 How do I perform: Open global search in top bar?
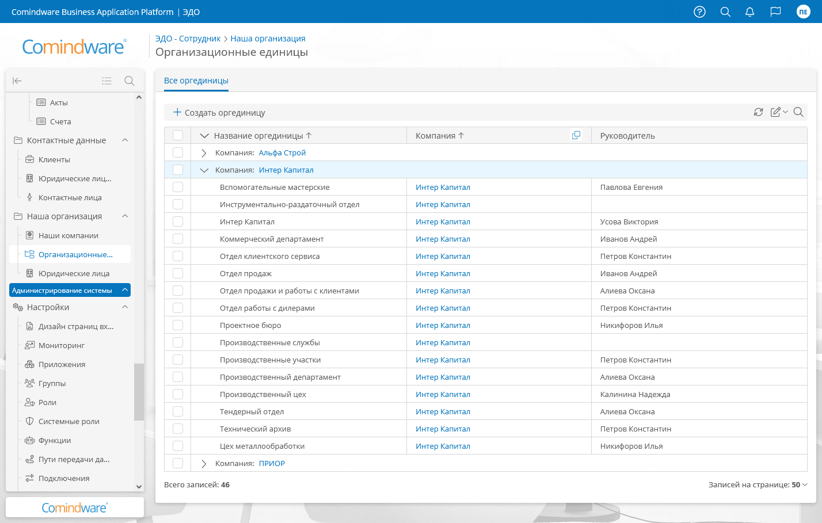tap(725, 12)
